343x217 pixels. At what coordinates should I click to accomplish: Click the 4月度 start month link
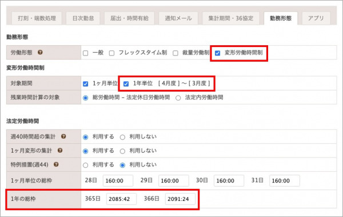coord(169,83)
